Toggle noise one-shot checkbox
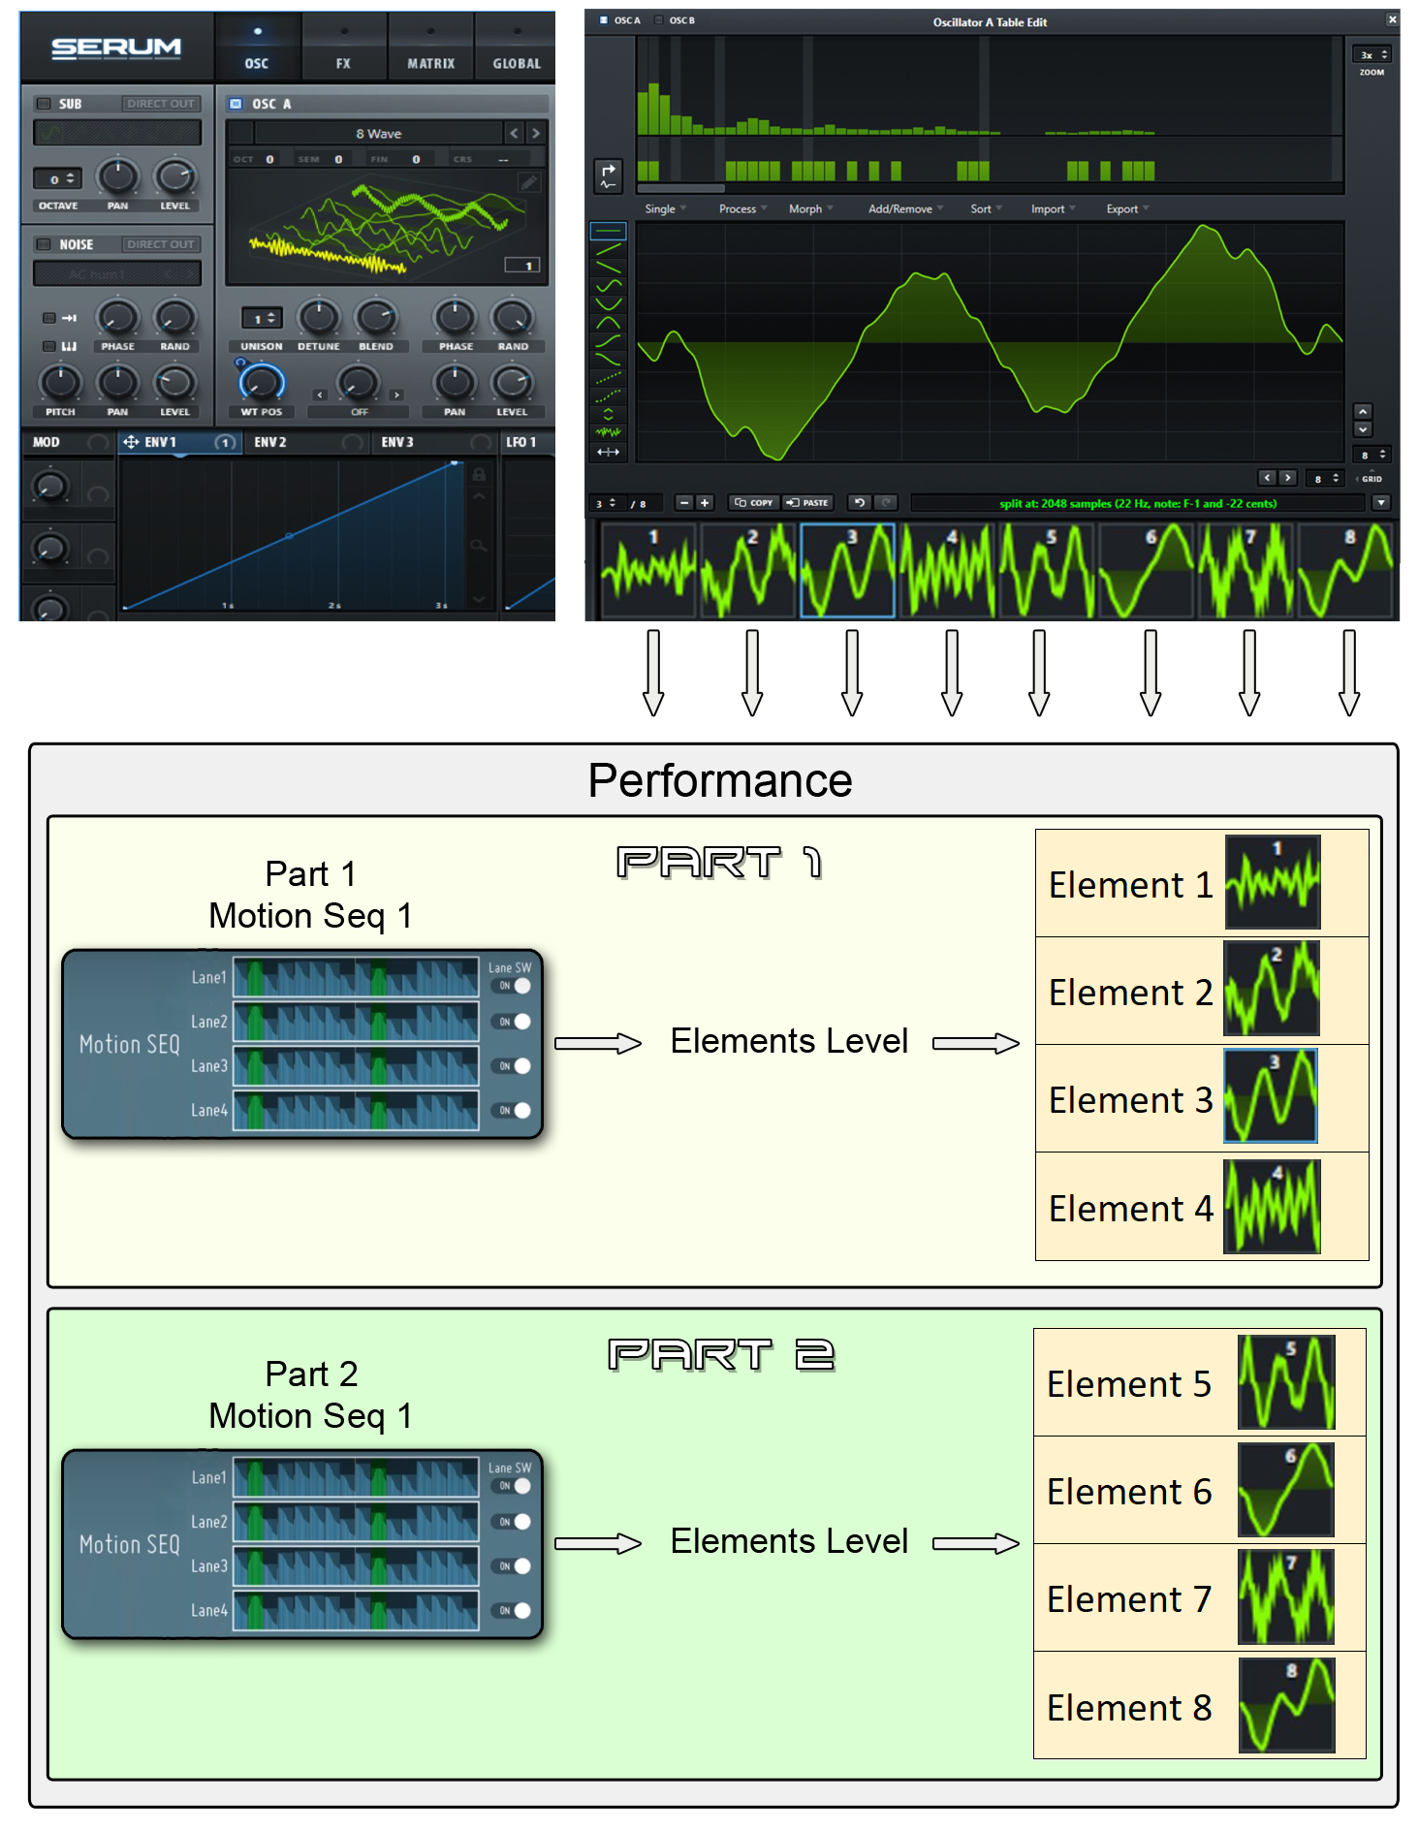 click(48, 318)
